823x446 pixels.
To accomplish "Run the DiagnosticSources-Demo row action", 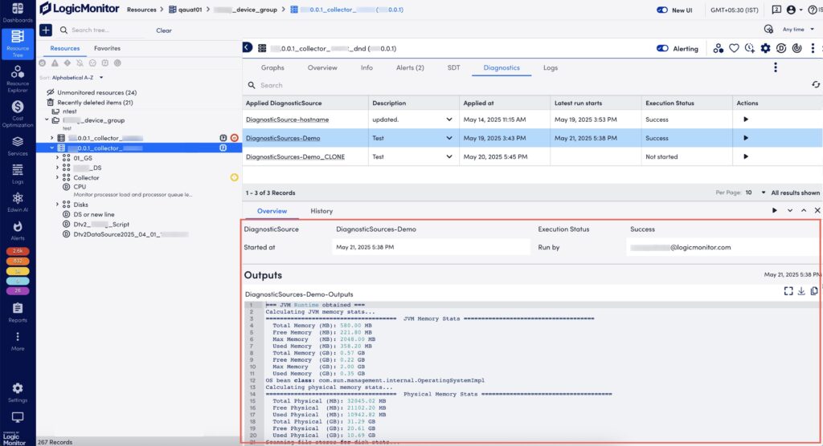I will (746, 138).
